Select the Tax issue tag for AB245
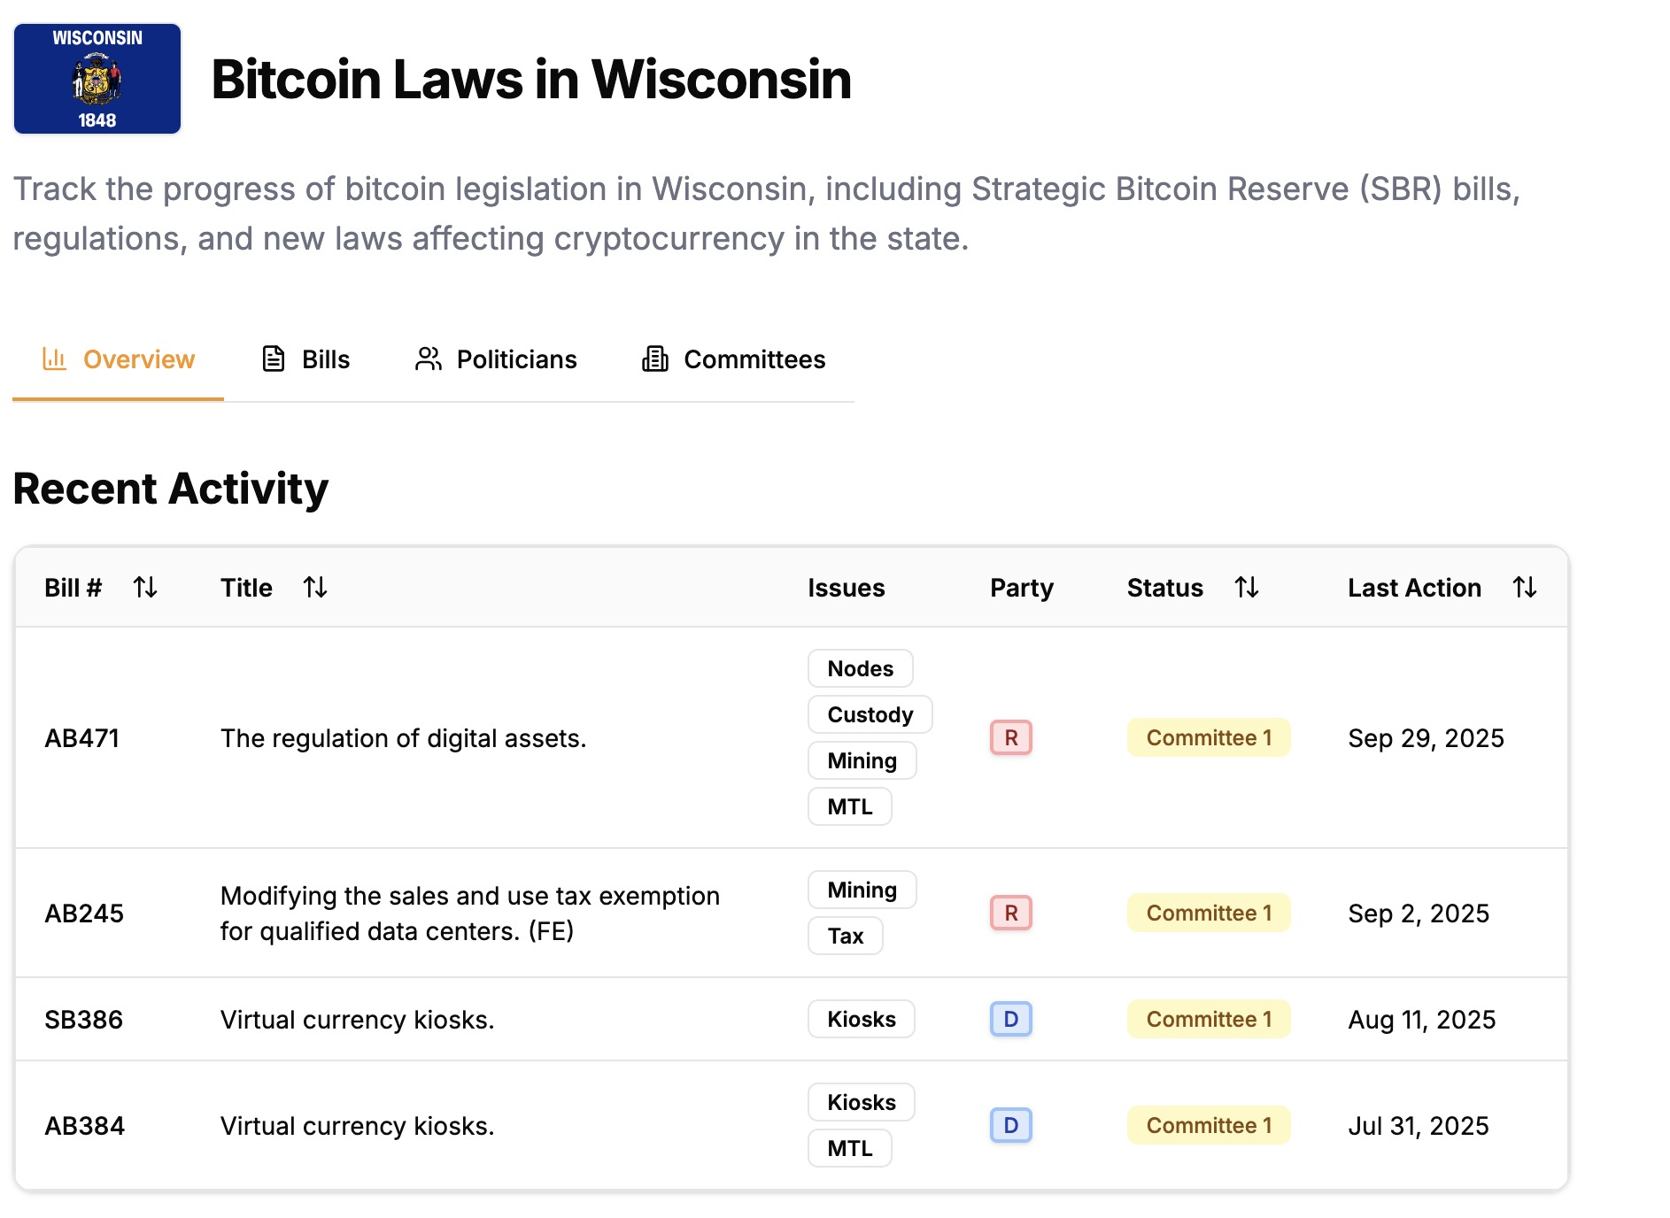This screenshot has width=1670, height=1218. pos(845,936)
